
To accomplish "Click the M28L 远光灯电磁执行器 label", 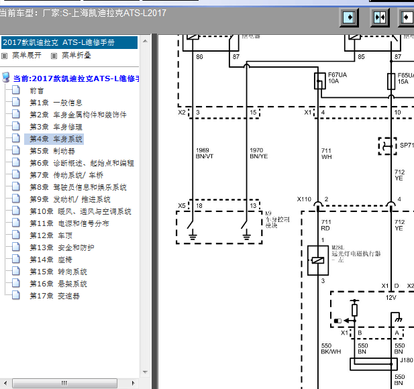I will [x=356, y=254].
